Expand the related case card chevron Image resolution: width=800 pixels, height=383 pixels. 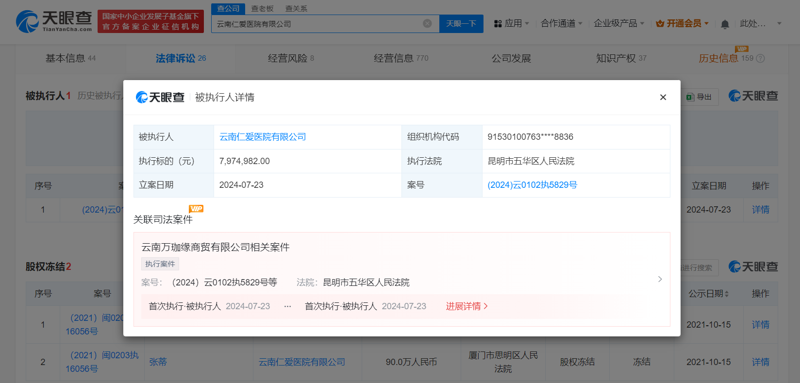click(660, 279)
